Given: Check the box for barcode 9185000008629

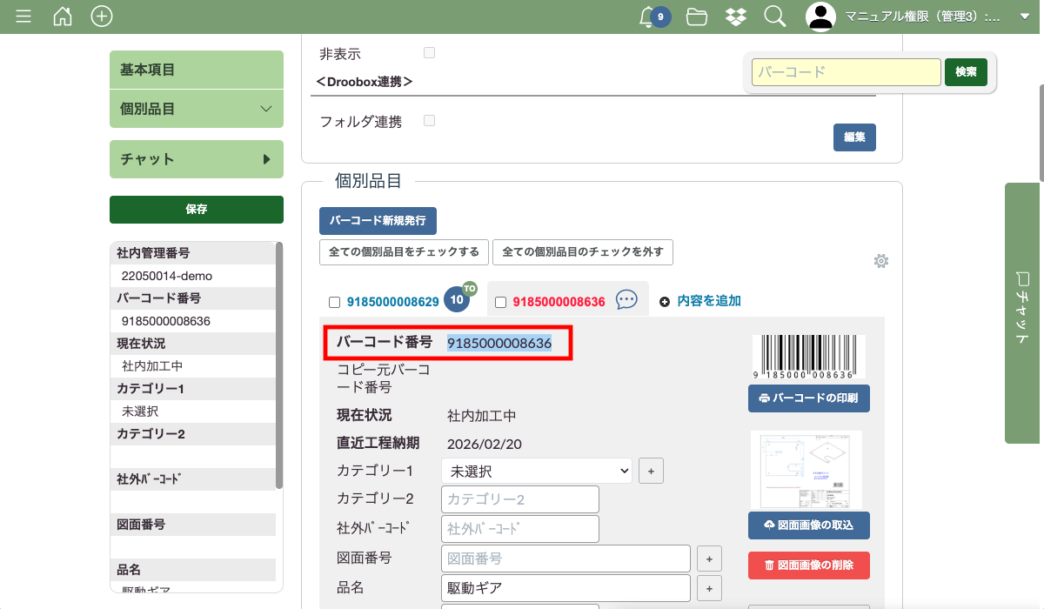Looking at the screenshot, I should coord(334,303).
